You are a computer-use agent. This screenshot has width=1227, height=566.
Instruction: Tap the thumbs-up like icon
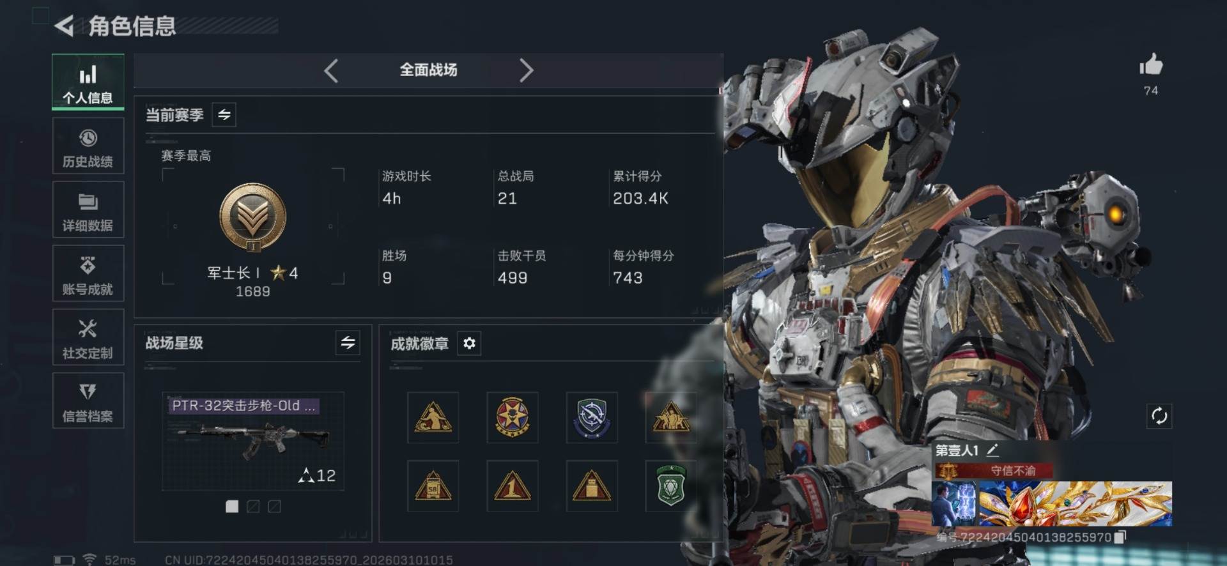point(1151,65)
